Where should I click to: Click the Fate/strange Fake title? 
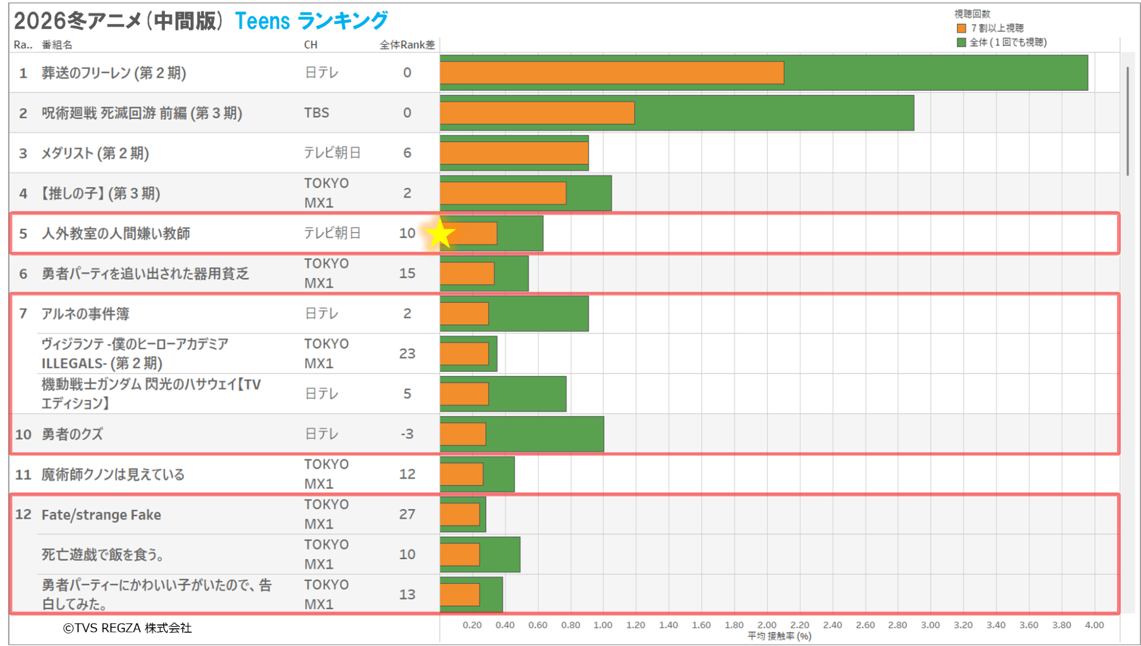tap(101, 515)
